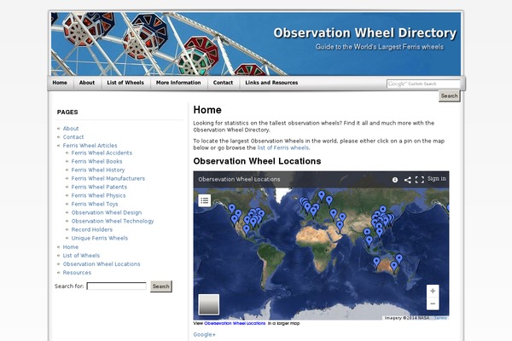
Task: Click the Google Custom Search field
Action: click(x=422, y=84)
